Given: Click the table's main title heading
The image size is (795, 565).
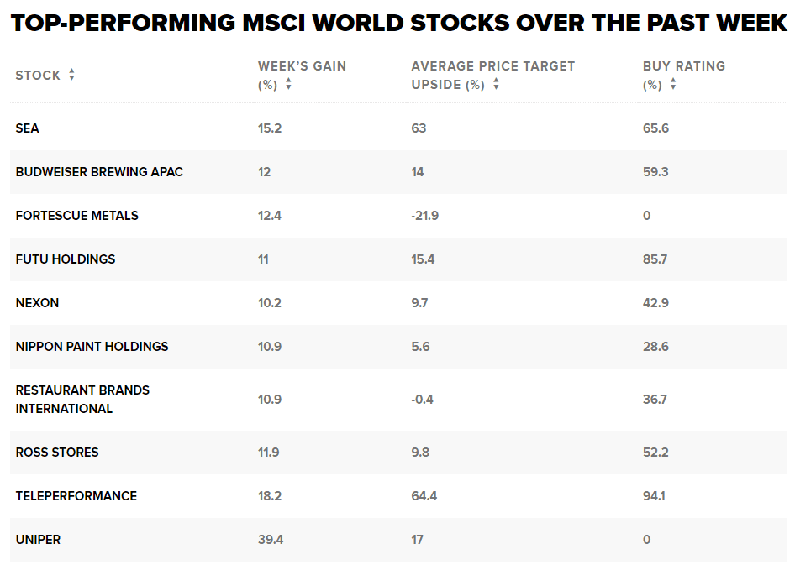Looking at the screenshot, I should click(397, 23).
